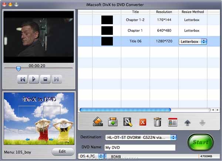Viewport: 222px width, 161px height.
Task: Move selected title down with arrow icon
Action: click(x=202, y=122)
